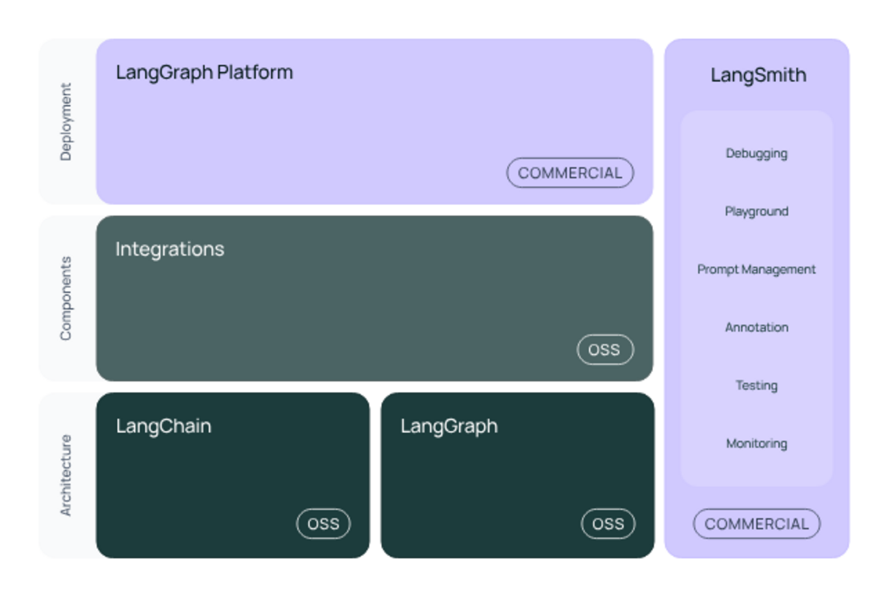The image size is (889, 597).
Task: Open the LangGraph architecture block title
Action: coord(449,426)
